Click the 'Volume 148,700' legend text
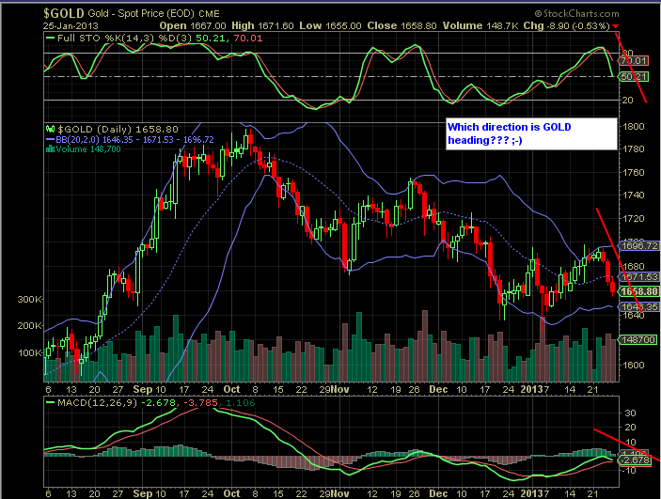Screen dimensions: 661x499 (x=88, y=149)
